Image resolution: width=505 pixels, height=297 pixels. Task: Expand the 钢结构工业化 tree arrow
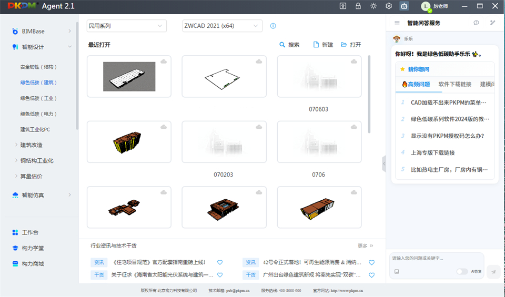(16, 160)
